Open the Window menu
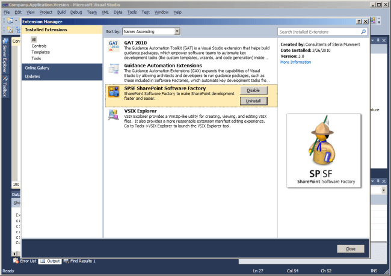391x276 pixels. click(162, 12)
